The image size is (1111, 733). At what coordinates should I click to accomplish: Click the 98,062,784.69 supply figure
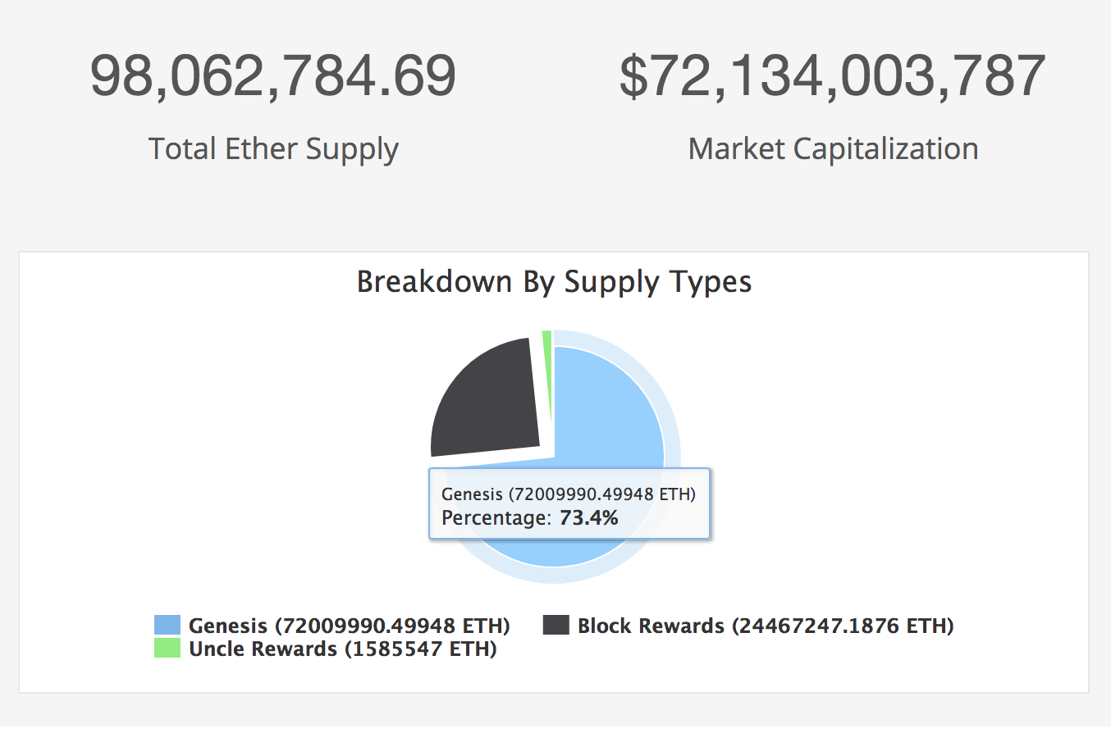[272, 76]
